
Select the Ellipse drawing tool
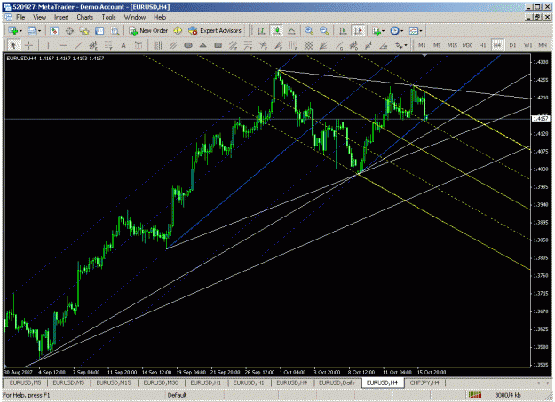(x=188, y=45)
